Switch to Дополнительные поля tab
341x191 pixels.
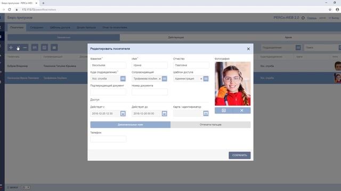130,125
